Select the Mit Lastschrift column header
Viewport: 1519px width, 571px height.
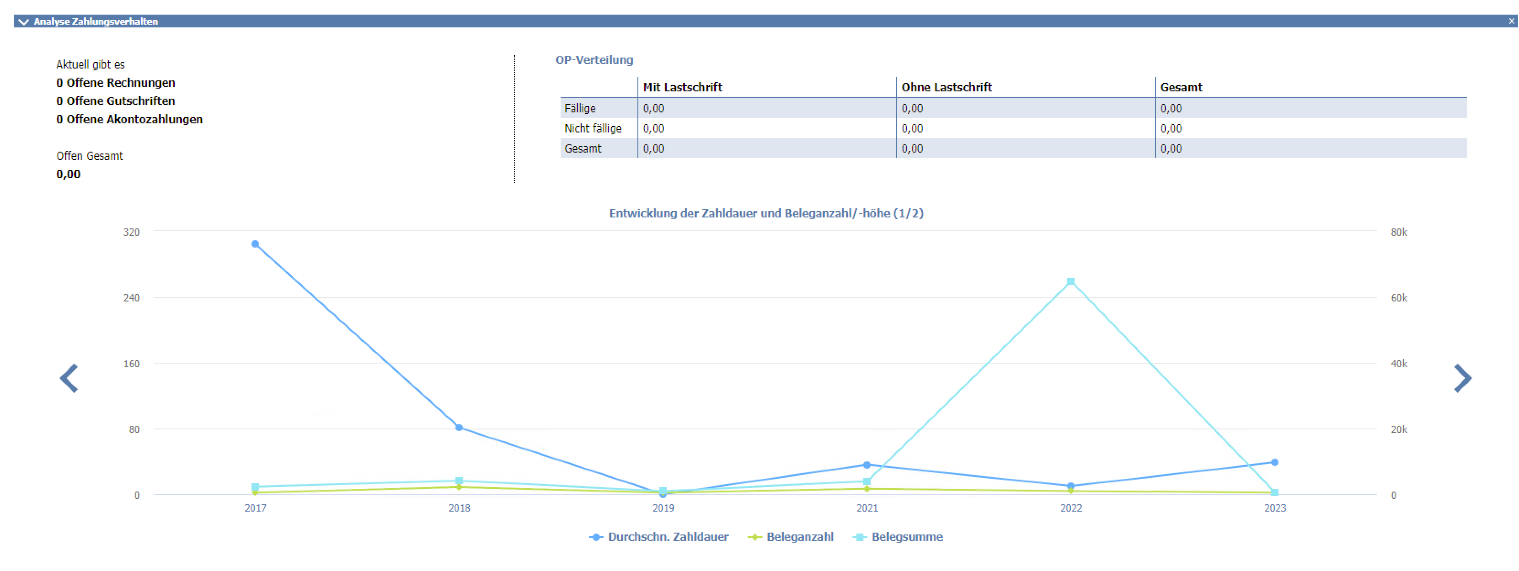pyautogui.click(x=682, y=87)
